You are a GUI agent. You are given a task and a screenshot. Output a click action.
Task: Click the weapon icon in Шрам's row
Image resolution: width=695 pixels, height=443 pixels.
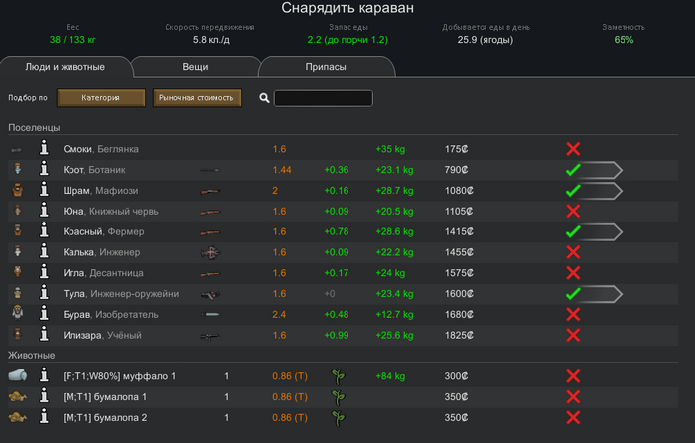click(209, 191)
